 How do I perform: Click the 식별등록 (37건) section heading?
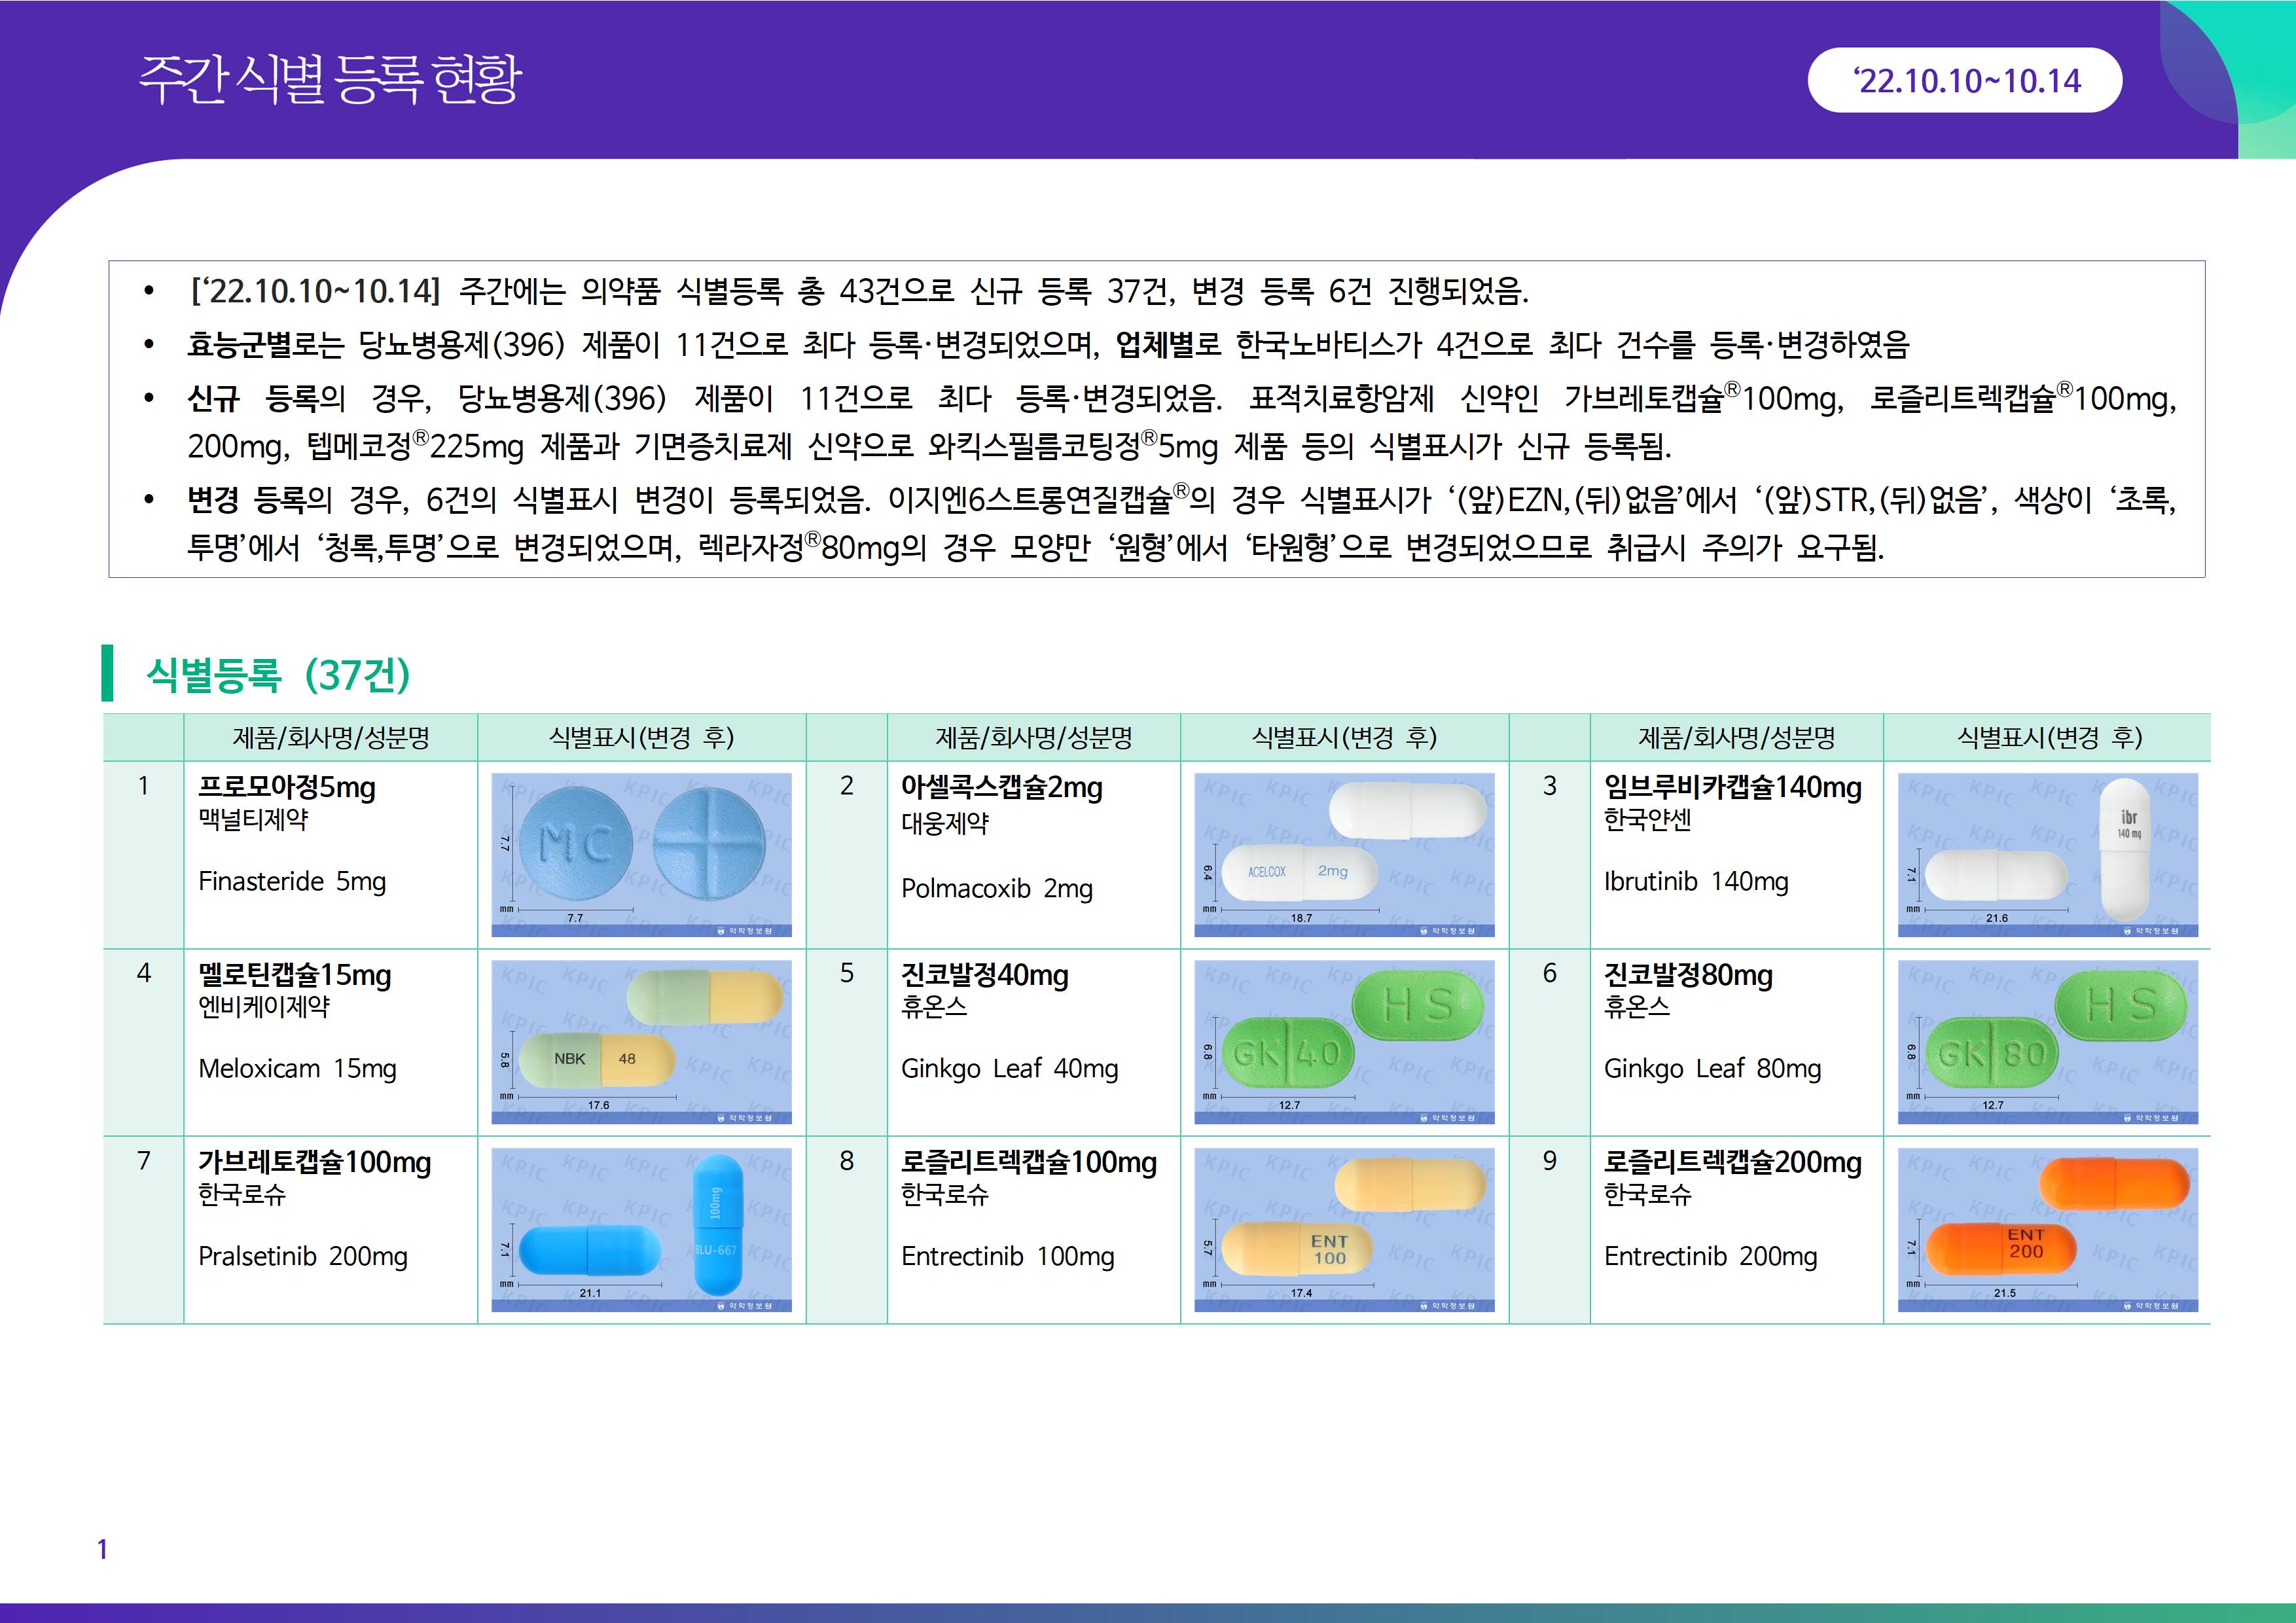point(278,675)
